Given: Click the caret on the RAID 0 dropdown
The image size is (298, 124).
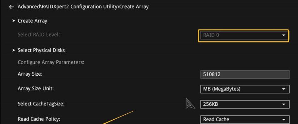Looking at the screenshot, I should [x=283, y=35].
